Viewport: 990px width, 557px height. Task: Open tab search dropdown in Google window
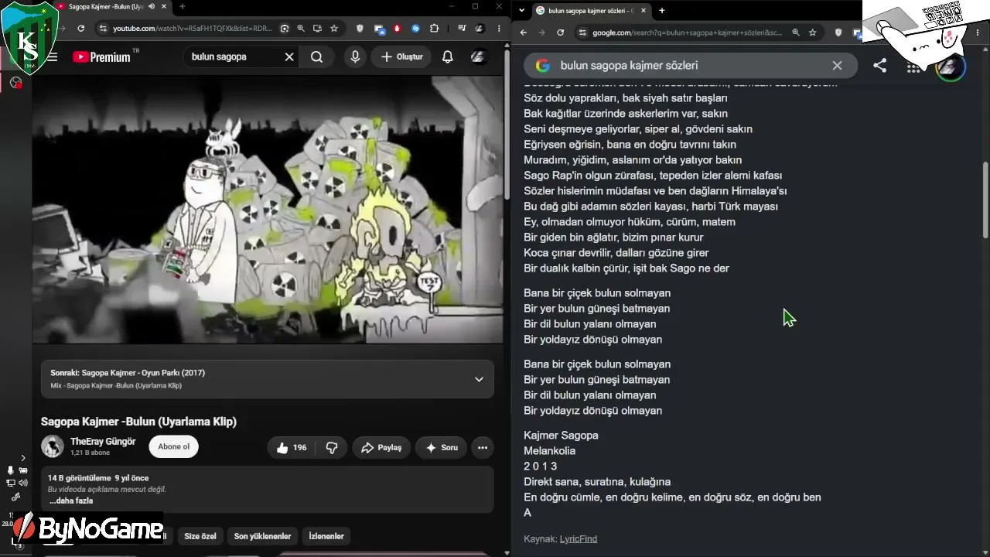coord(522,11)
